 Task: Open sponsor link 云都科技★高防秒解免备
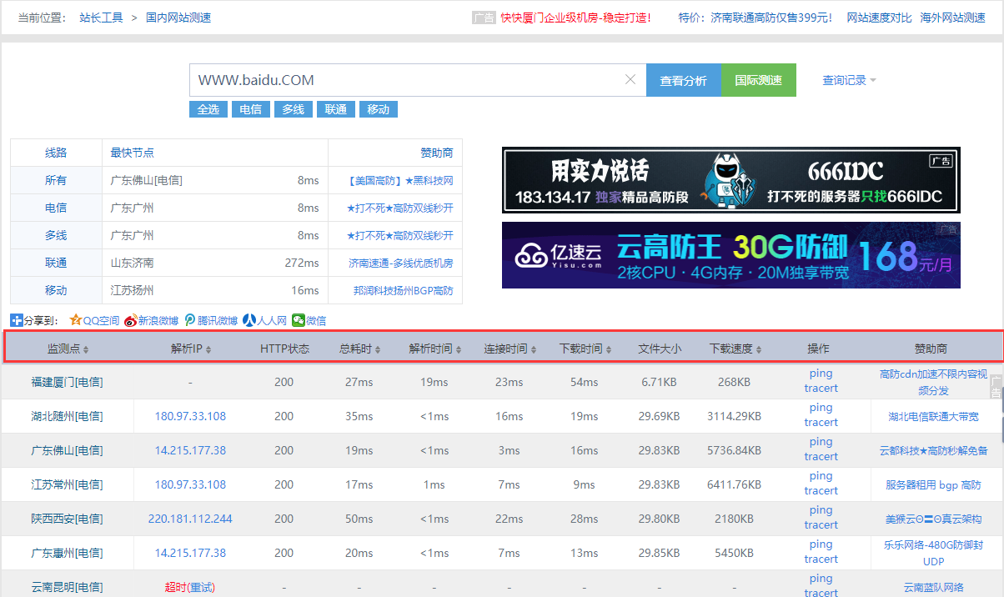tap(933, 450)
